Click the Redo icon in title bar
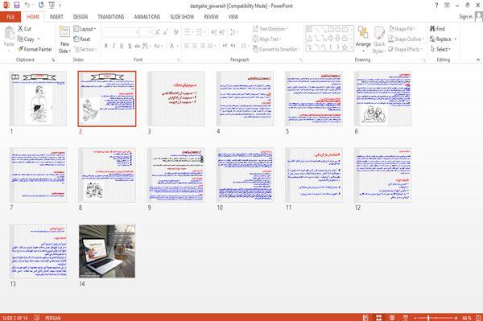The image size is (483, 321). [41, 6]
